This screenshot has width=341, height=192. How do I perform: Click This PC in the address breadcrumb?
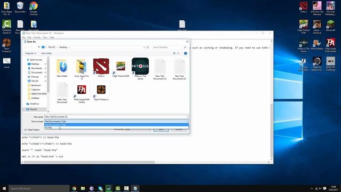[52, 47]
